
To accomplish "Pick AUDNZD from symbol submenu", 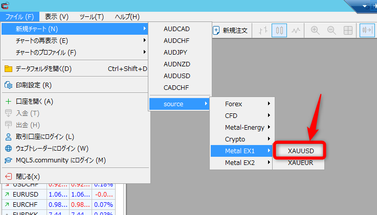I will [x=180, y=64].
